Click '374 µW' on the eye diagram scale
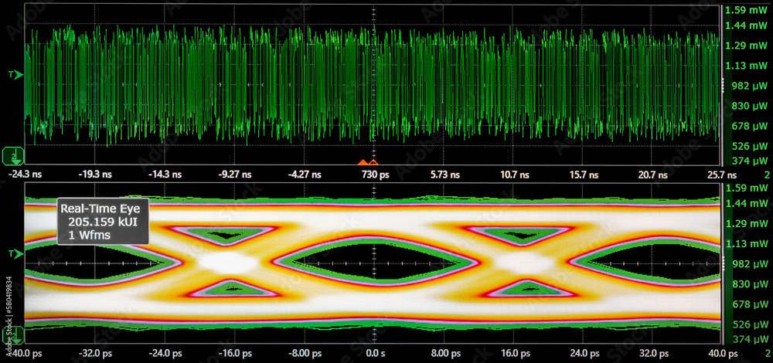Image resolution: width=773 pixels, height=363 pixels. point(751,339)
